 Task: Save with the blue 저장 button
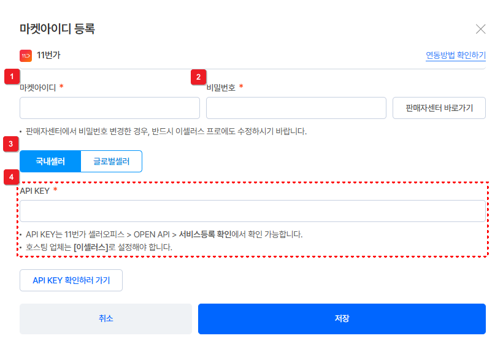[x=342, y=319]
